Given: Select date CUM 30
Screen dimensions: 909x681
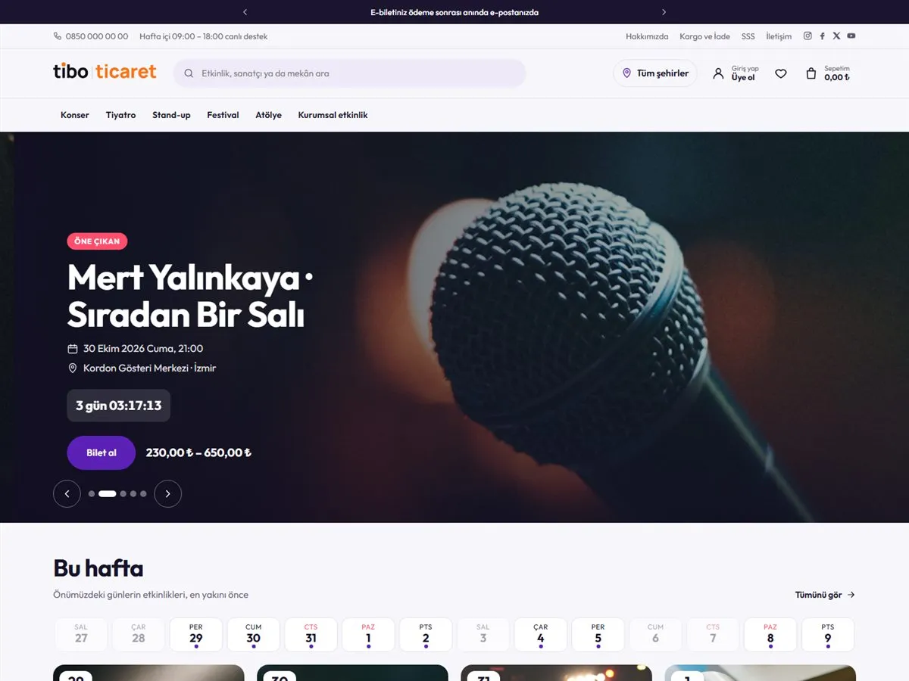Looking at the screenshot, I should 254,635.
